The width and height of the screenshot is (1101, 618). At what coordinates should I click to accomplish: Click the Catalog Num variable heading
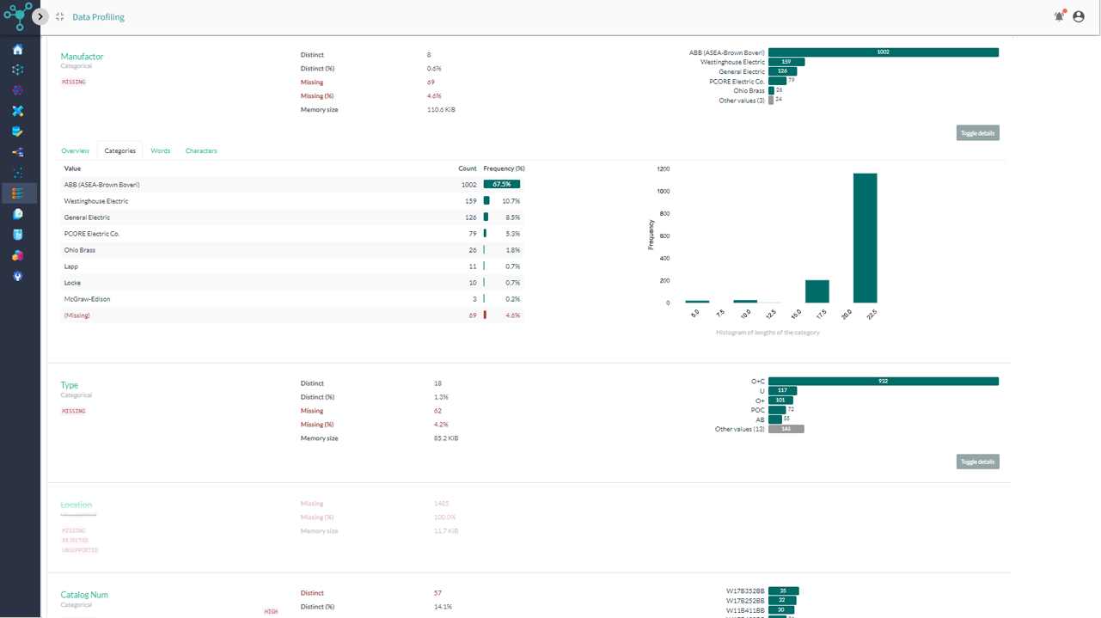pos(84,595)
